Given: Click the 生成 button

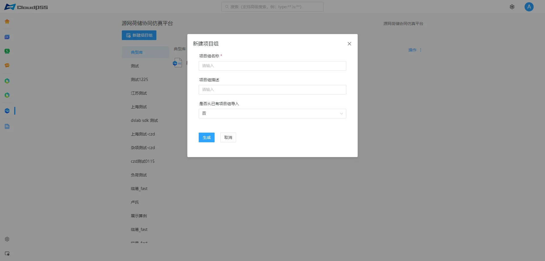Looking at the screenshot, I should (x=207, y=137).
